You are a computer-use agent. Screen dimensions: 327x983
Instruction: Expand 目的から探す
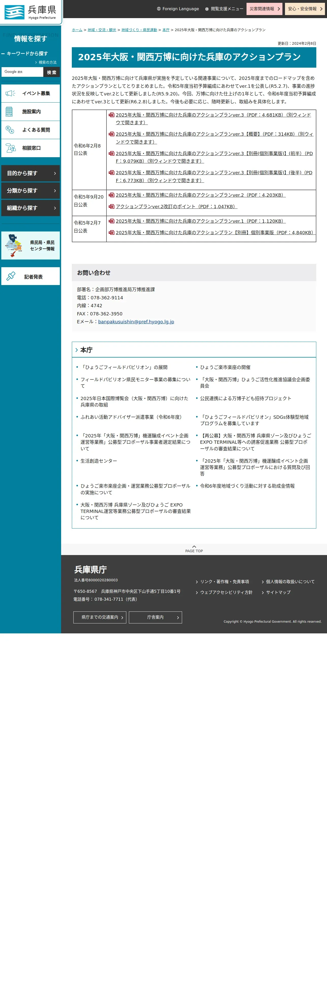point(31,173)
